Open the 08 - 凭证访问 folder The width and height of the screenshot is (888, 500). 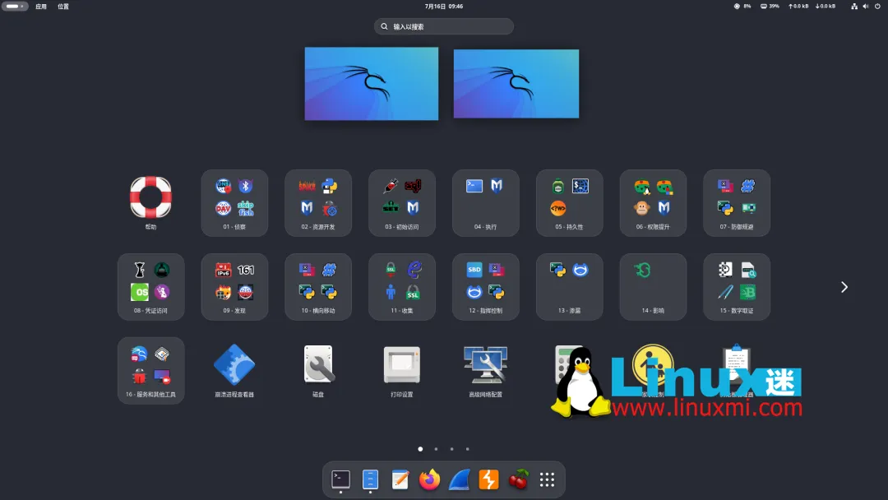tap(150, 286)
